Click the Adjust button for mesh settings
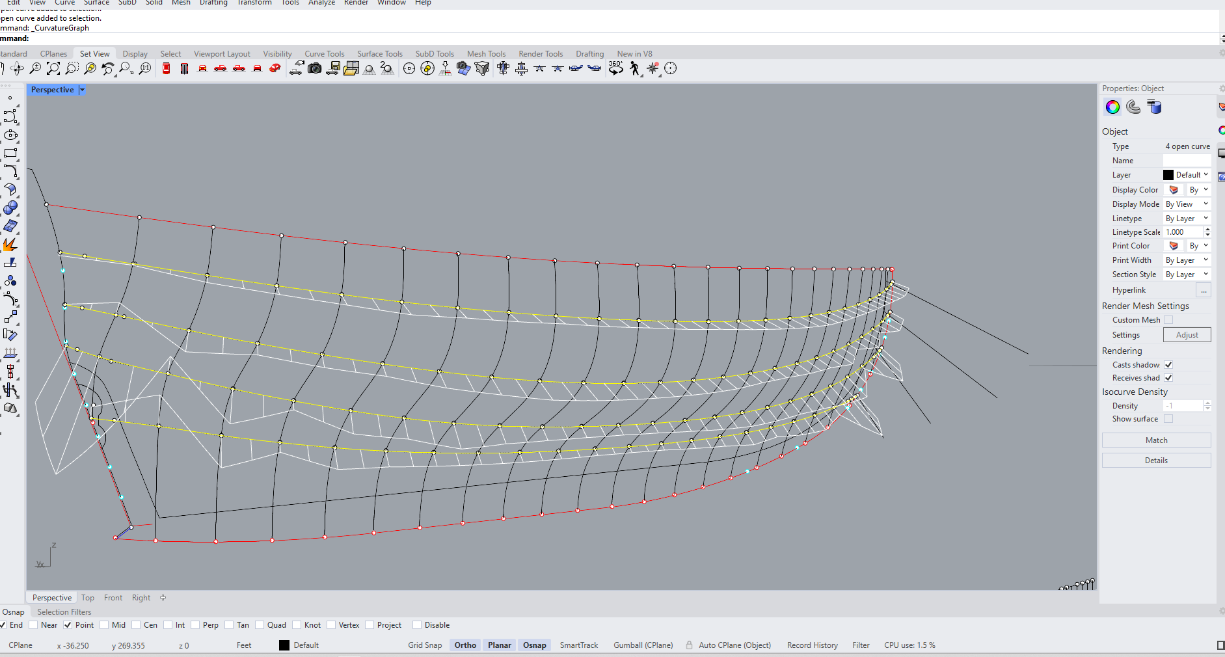 point(1187,335)
